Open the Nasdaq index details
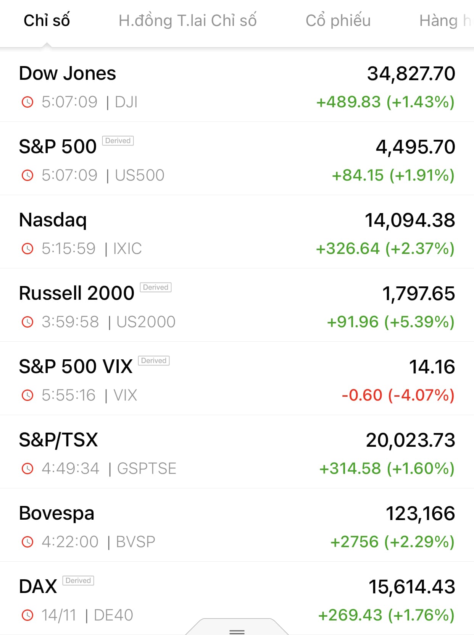Viewport: 474px width, 635px height. tap(53, 220)
